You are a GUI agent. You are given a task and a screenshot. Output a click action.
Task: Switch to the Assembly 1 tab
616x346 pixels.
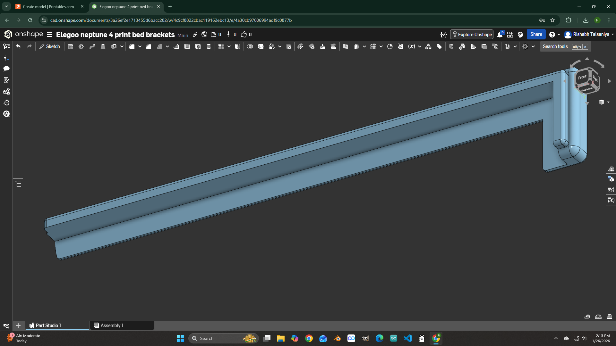pyautogui.click(x=122, y=325)
